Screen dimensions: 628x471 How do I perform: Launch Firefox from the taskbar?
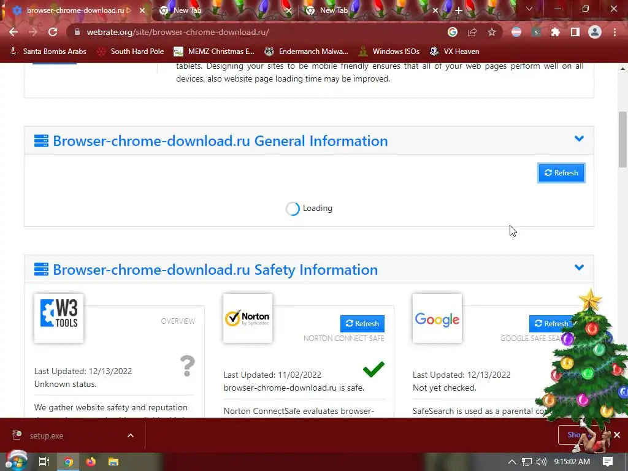click(x=91, y=462)
